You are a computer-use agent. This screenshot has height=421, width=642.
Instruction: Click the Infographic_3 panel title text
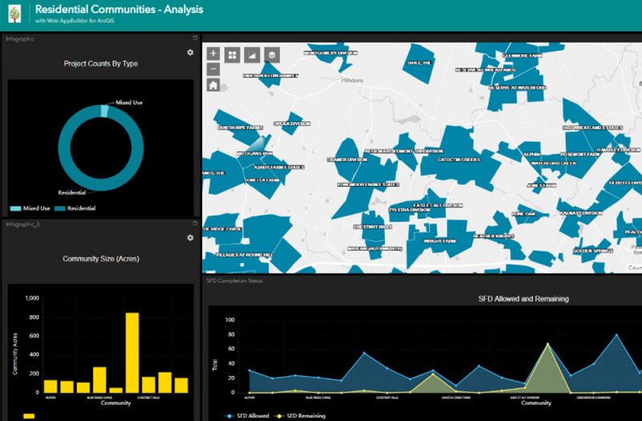click(x=22, y=225)
